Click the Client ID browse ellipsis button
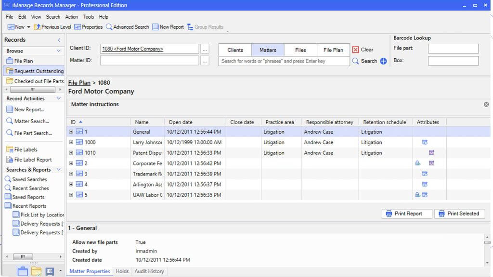 point(205,49)
